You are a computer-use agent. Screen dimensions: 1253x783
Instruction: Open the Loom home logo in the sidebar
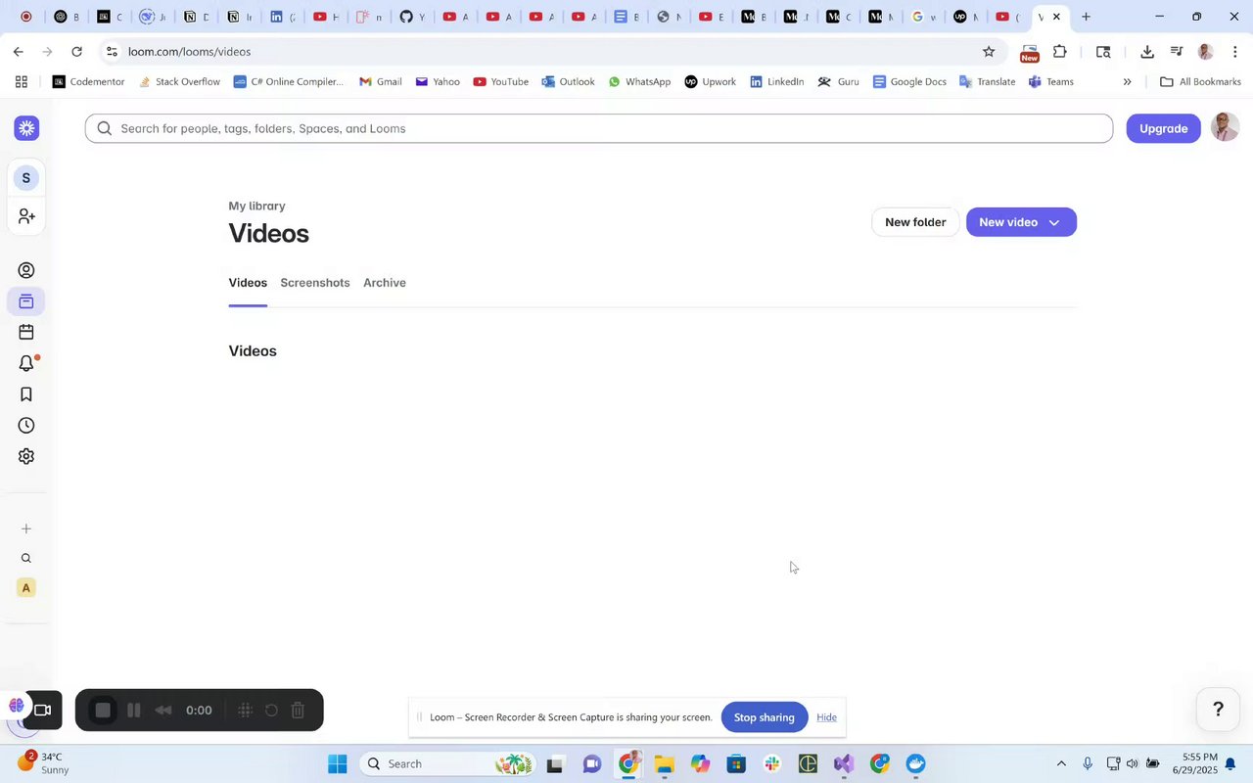(x=26, y=128)
